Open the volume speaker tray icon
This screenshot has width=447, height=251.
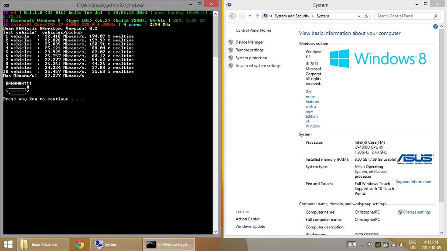point(401,244)
